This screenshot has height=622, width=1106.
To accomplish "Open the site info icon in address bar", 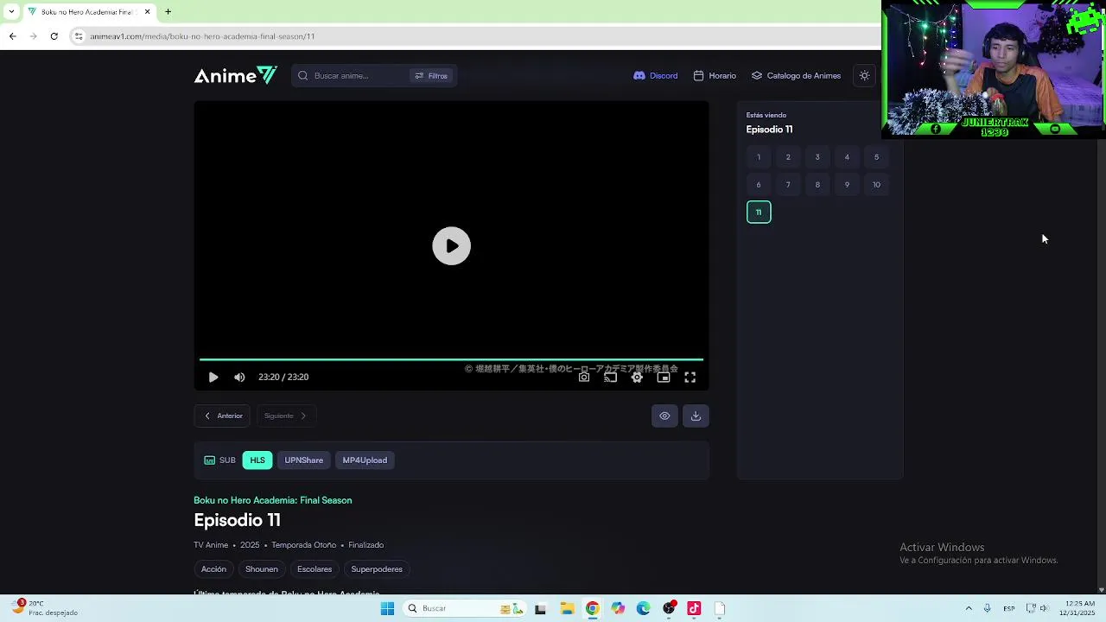I will point(78,36).
